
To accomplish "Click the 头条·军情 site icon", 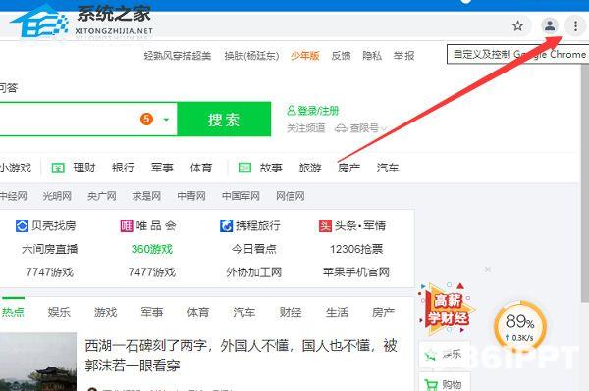I will point(325,226).
